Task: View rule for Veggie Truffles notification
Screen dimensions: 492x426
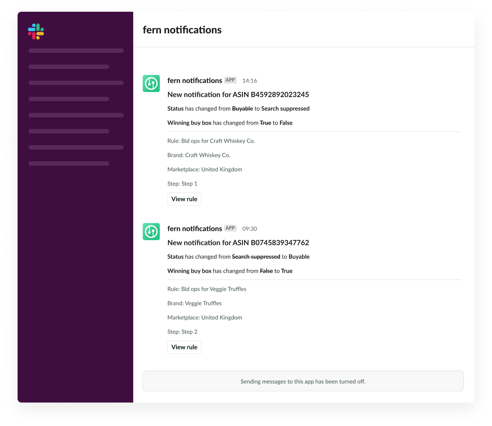Action: pyautogui.click(x=184, y=347)
